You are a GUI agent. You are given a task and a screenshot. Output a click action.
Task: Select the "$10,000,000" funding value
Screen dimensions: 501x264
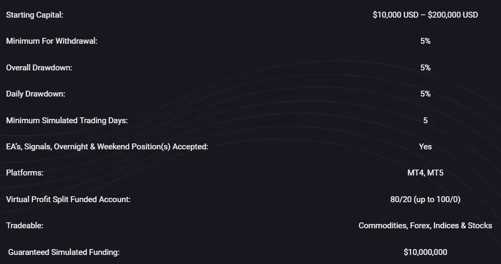coord(425,252)
